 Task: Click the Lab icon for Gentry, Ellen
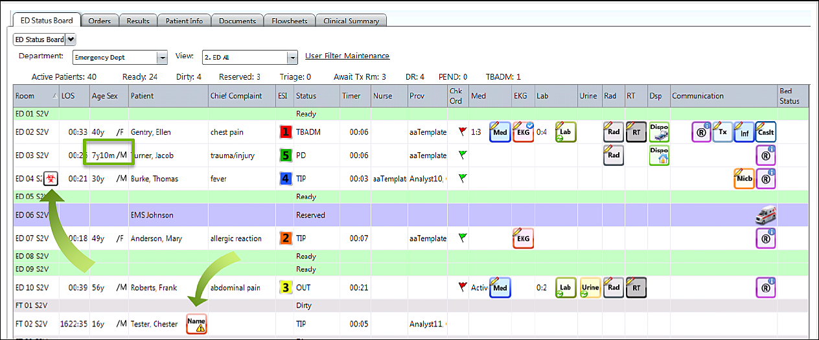566,132
